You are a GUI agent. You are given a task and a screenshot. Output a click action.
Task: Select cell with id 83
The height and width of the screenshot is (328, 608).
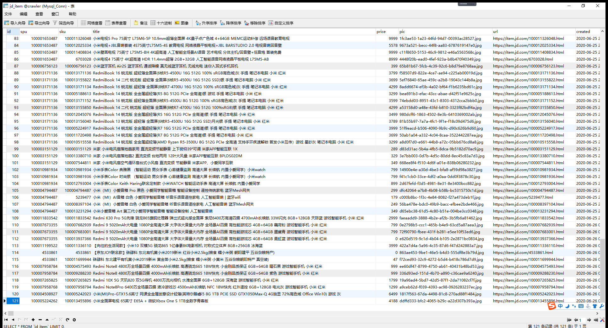13,38
